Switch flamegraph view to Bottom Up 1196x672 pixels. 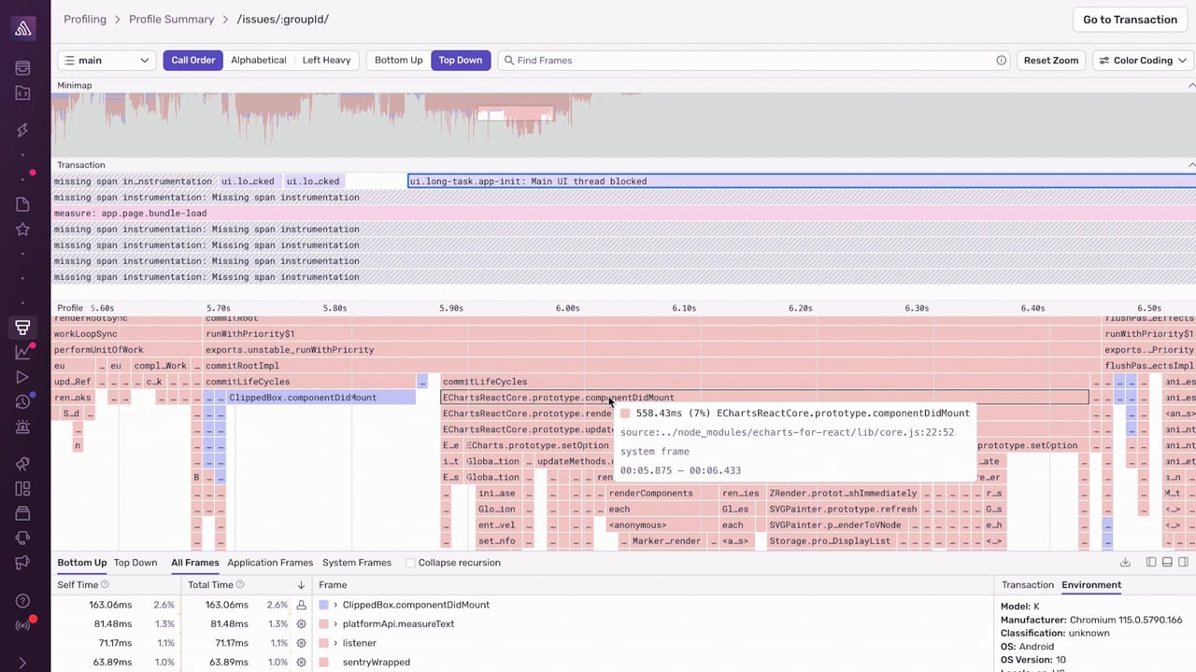point(398,61)
